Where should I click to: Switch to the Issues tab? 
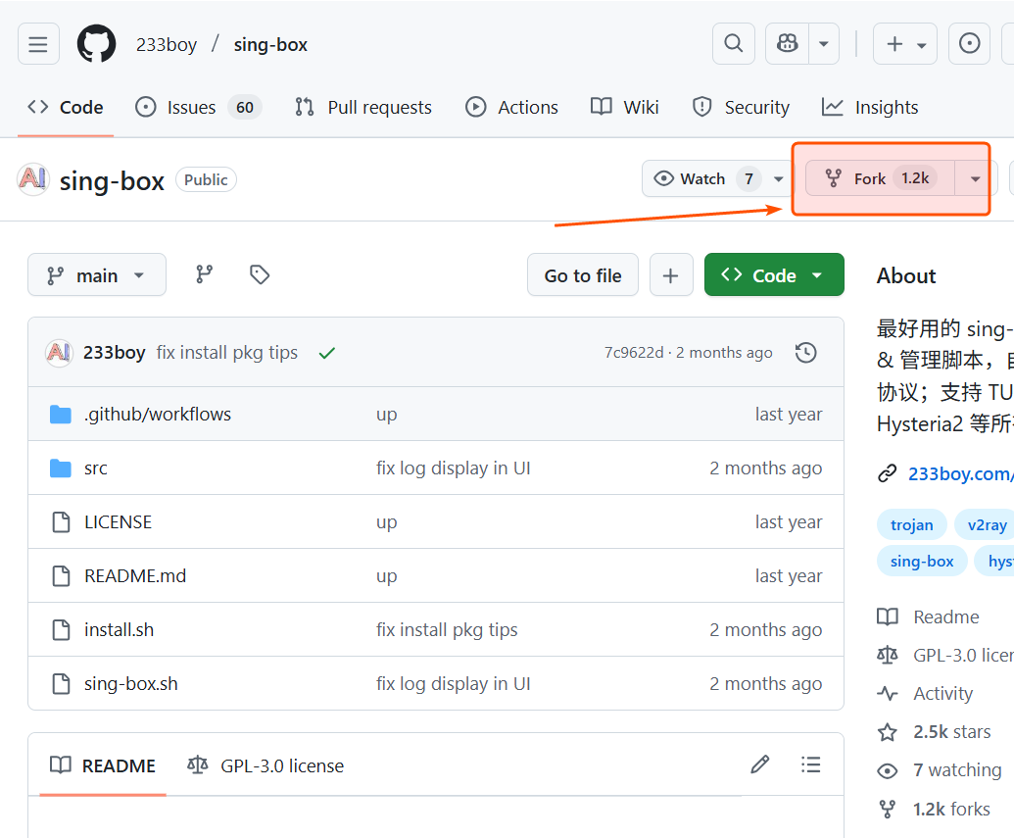[x=198, y=107]
